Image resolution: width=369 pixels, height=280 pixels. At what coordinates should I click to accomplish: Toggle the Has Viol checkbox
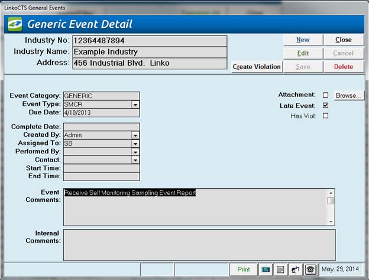tap(325, 116)
